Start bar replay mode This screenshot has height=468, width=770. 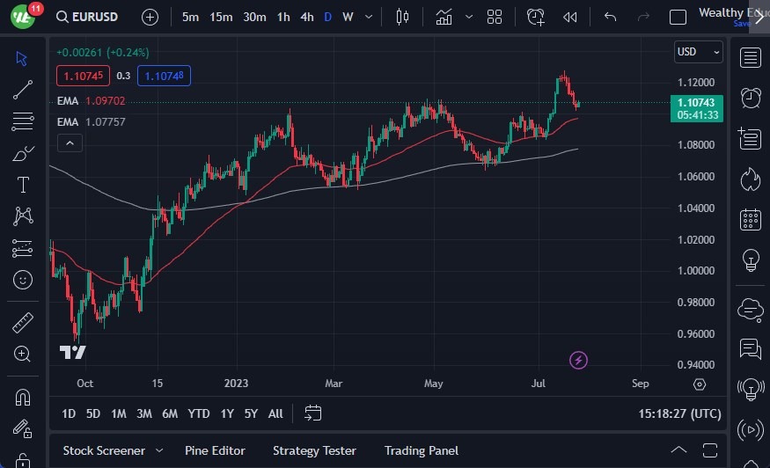(x=570, y=17)
